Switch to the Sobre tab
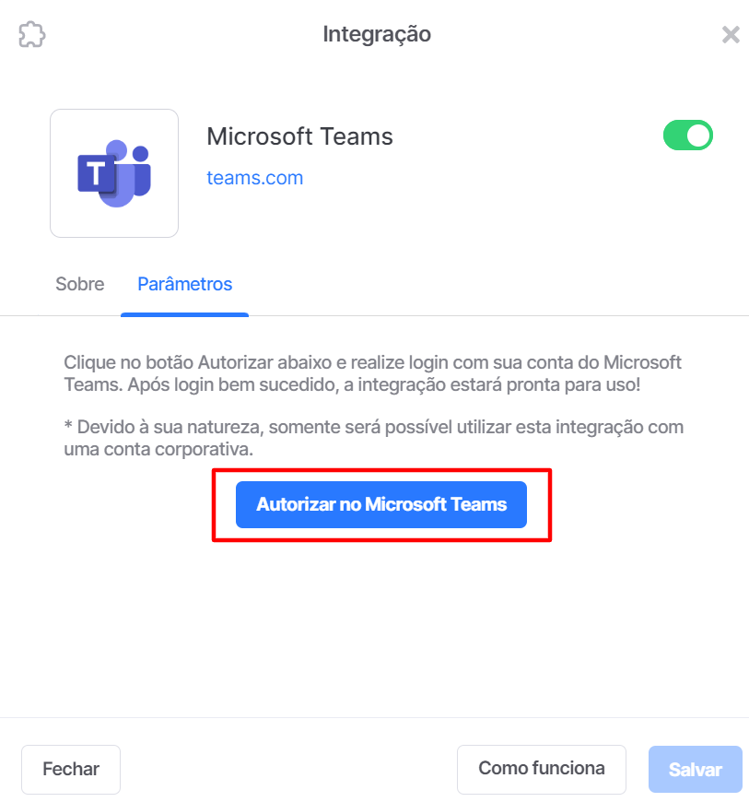This screenshot has width=749, height=802. coord(80,284)
